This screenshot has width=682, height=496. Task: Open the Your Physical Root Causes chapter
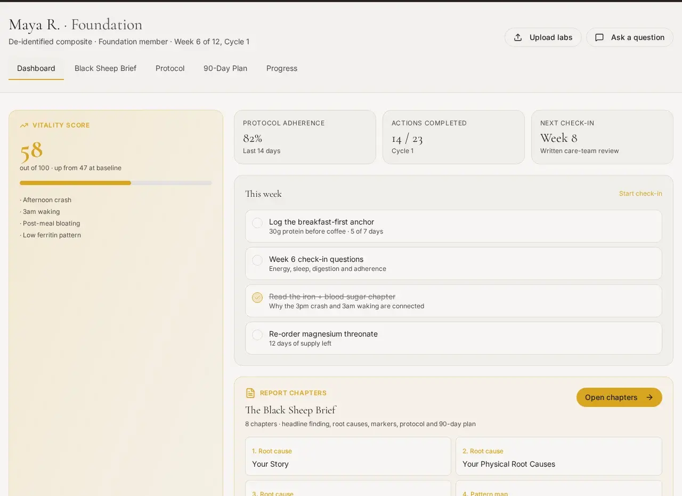click(559, 457)
